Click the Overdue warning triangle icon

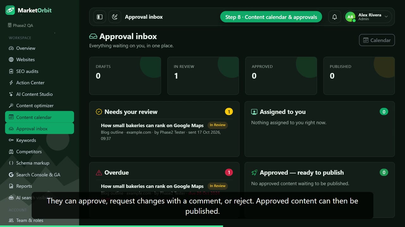coord(99,172)
